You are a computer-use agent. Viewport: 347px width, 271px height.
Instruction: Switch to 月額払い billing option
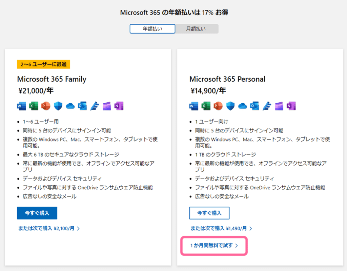(x=196, y=29)
